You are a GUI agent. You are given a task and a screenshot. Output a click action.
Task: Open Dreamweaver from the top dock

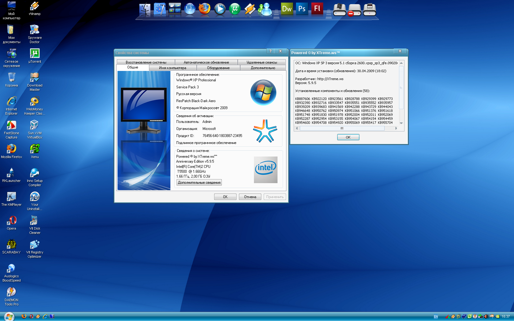tap(287, 9)
